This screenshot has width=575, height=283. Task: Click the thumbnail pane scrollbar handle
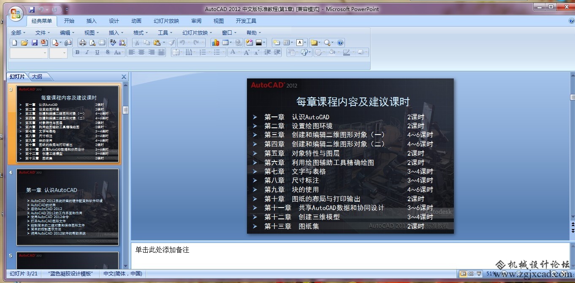pos(125,110)
